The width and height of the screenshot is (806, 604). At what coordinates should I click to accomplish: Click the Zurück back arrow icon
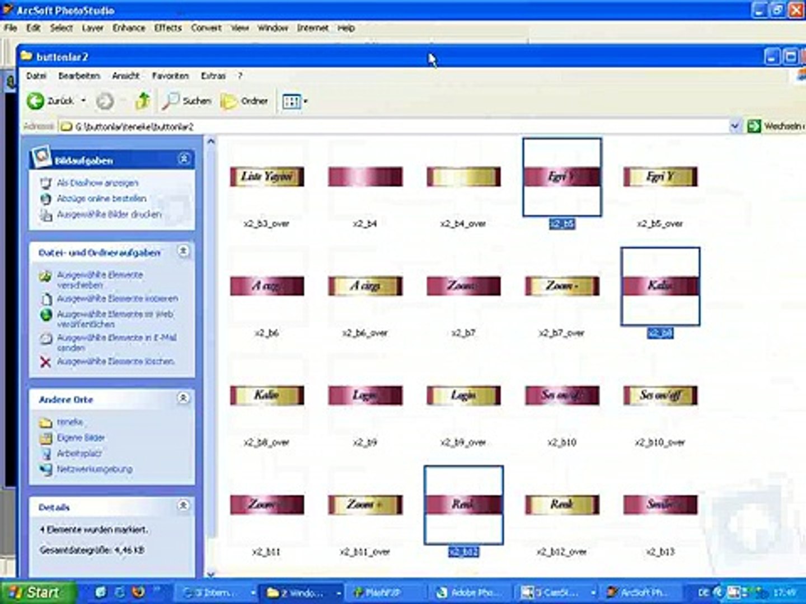(36, 101)
